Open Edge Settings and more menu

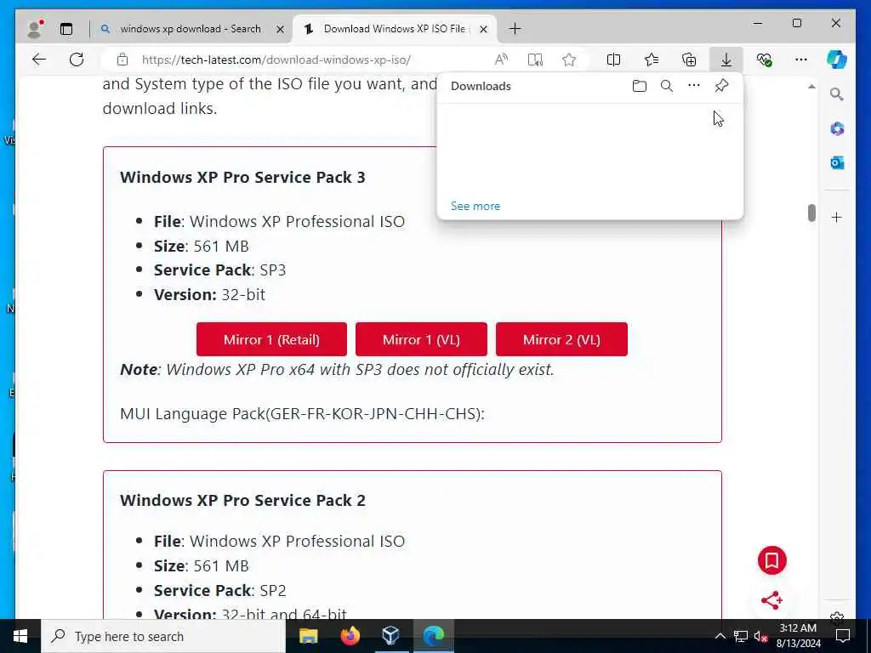point(801,60)
